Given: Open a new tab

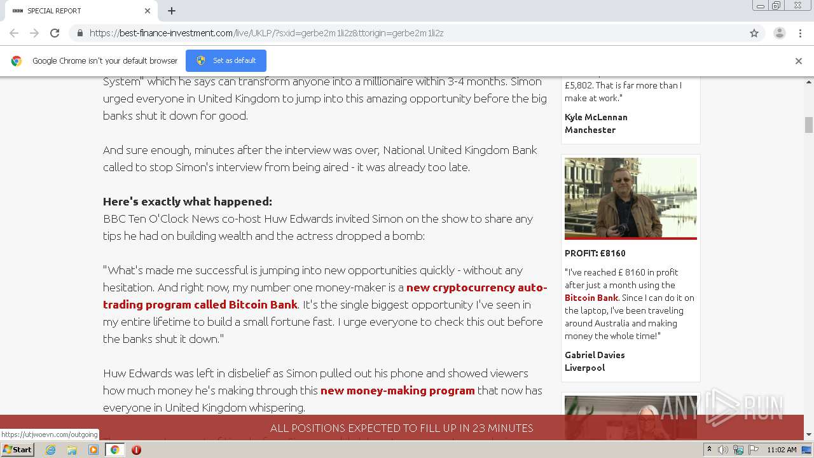Looking at the screenshot, I should tap(172, 11).
